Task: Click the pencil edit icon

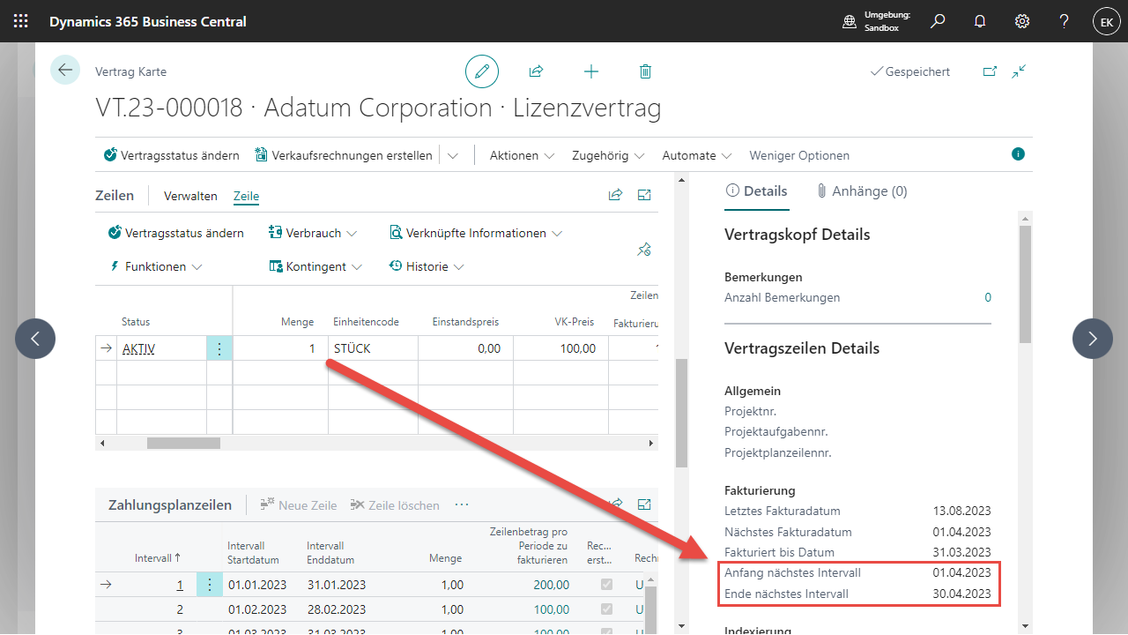Action: [482, 71]
